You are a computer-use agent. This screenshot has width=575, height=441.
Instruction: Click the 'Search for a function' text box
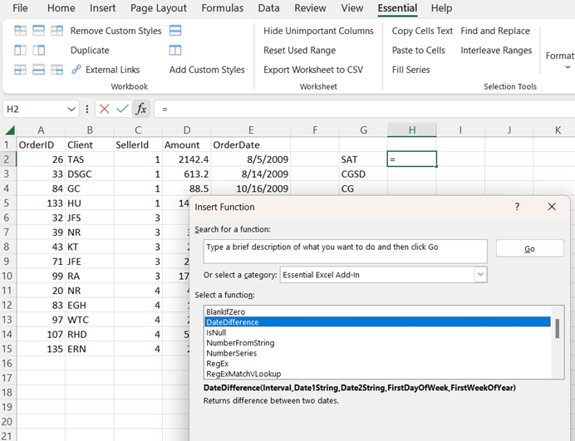coord(345,251)
